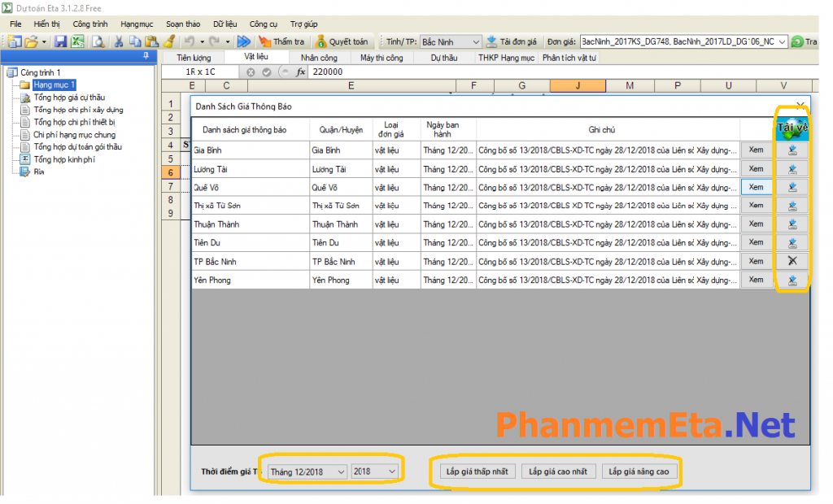The height and width of the screenshot is (504, 833).
Task: Click the Quyết toán toolbar button
Action: point(342,41)
